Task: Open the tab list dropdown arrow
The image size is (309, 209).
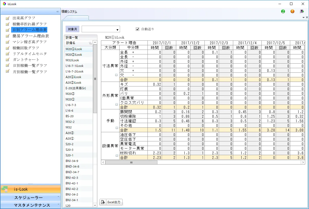Action: pyautogui.click(x=303, y=18)
